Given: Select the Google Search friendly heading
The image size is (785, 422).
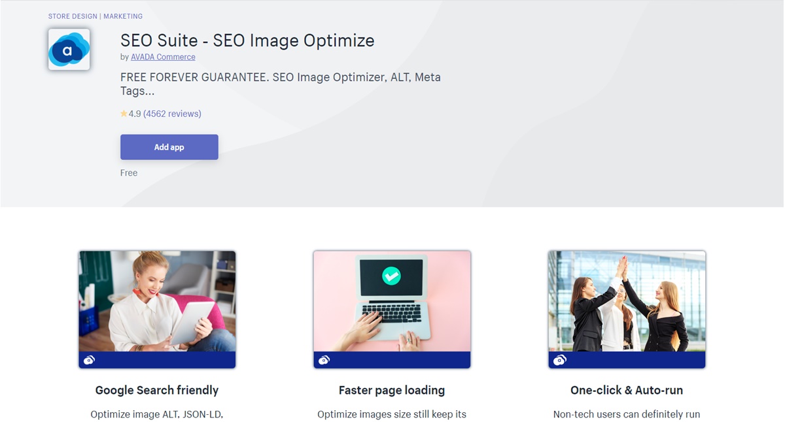Looking at the screenshot, I should pyautogui.click(x=157, y=390).
